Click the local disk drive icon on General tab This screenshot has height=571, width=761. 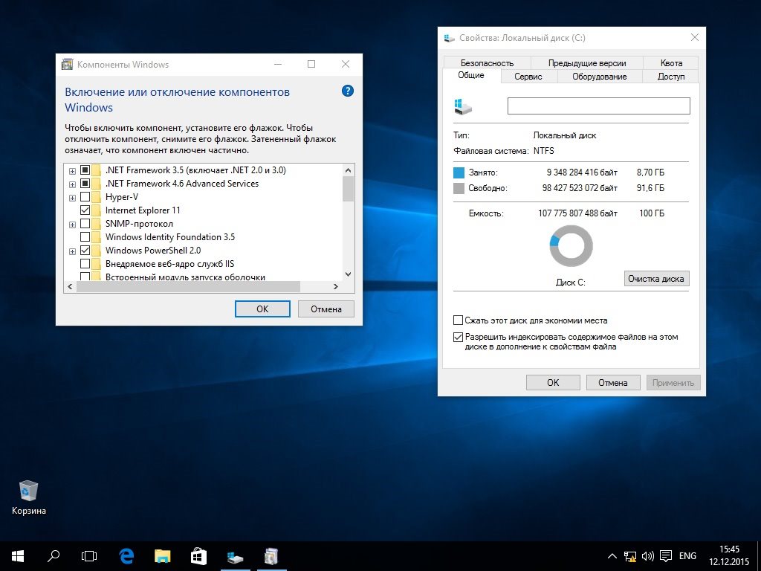pyautogui.click(x=462, y=106)
